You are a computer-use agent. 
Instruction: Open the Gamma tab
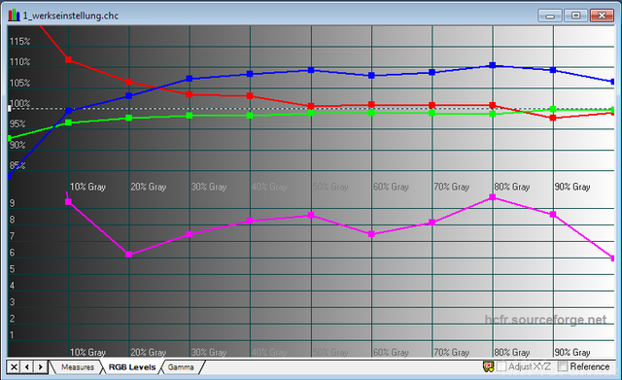pyautogui.click(x=181, y=367)
